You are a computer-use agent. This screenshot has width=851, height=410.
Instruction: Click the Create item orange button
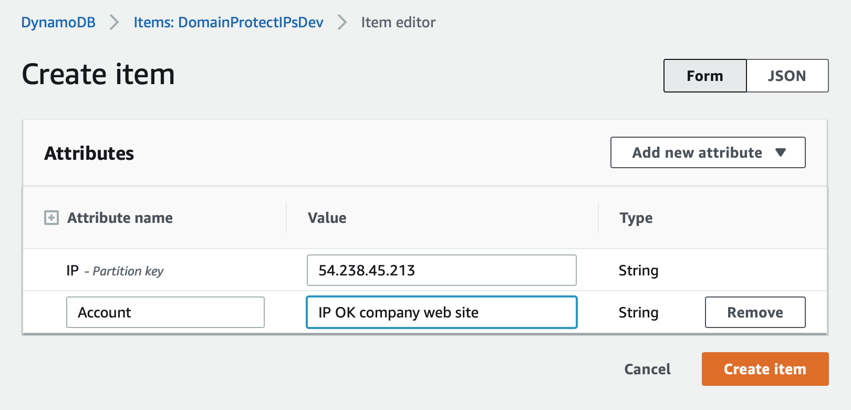point(765,369)
